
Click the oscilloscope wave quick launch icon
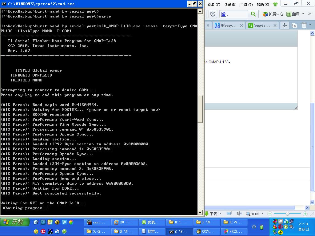point(43,222)
